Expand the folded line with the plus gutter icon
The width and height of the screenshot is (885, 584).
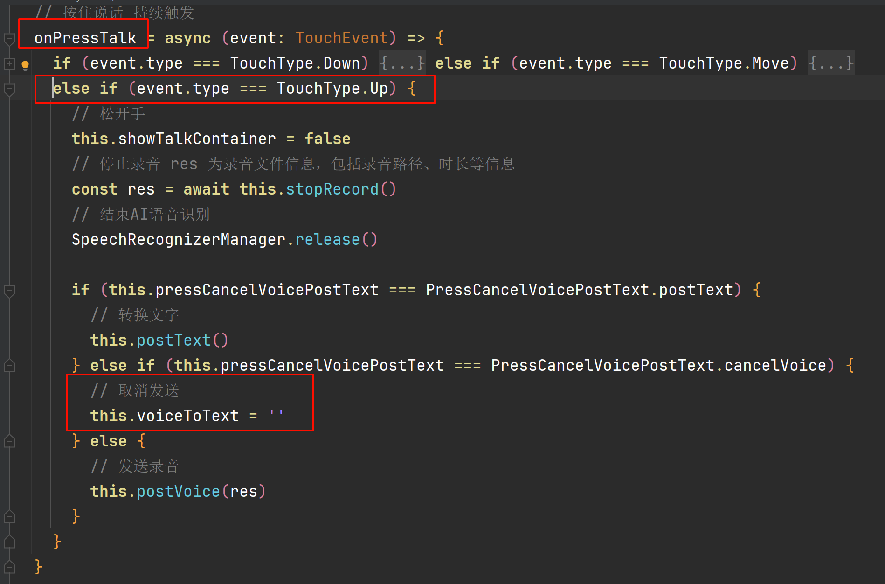9,63
